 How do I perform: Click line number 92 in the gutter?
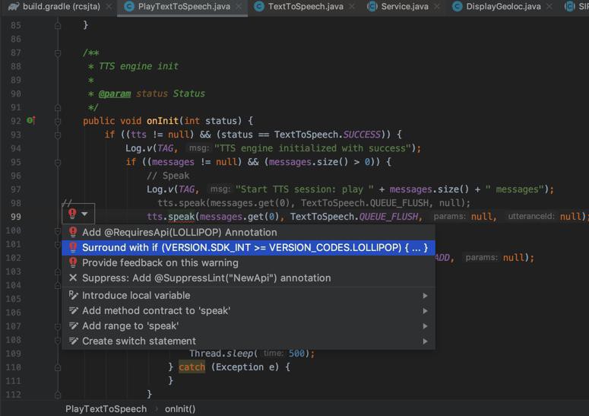(x=16, y=121)
